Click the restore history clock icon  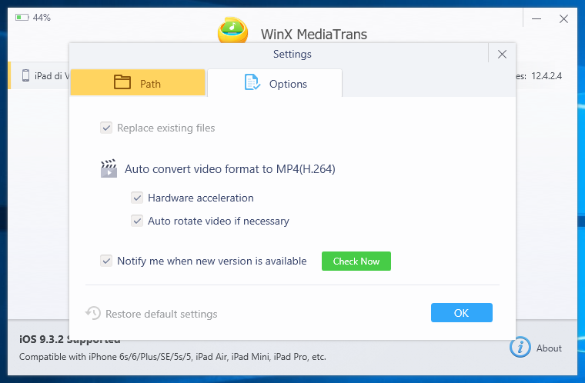93,313
